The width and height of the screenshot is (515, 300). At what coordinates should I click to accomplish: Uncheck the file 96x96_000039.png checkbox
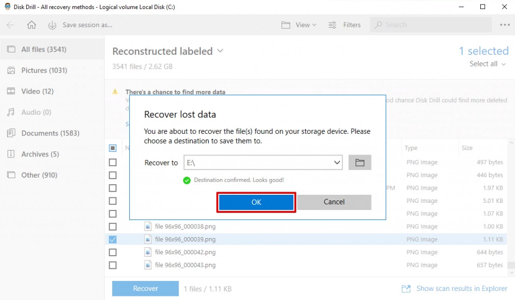coord(113,240)
